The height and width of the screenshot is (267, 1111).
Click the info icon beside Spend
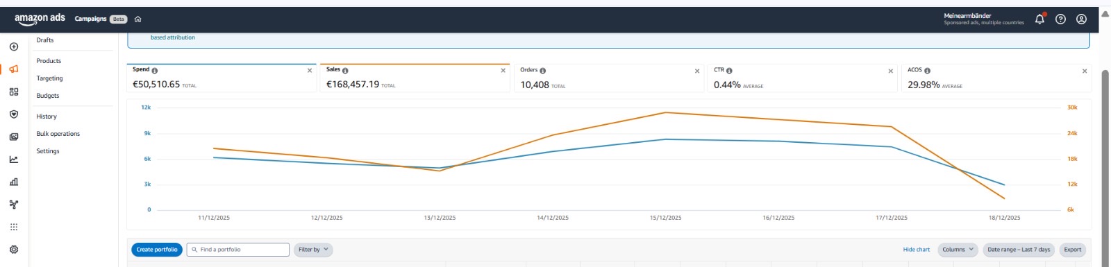(155, 71)
